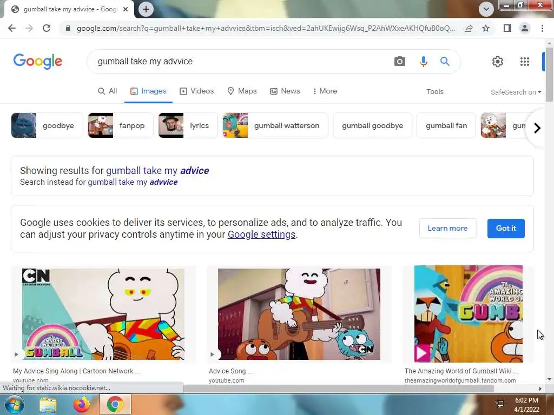Switch to the News tab

pyautogui.click(x=285, y=91)
